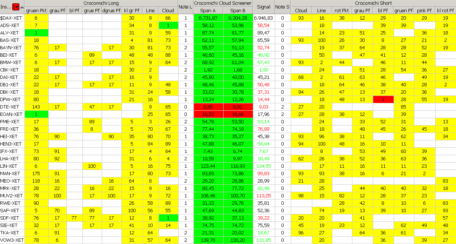Open the red instrument dropdown in the Ins header

[16, 7]
